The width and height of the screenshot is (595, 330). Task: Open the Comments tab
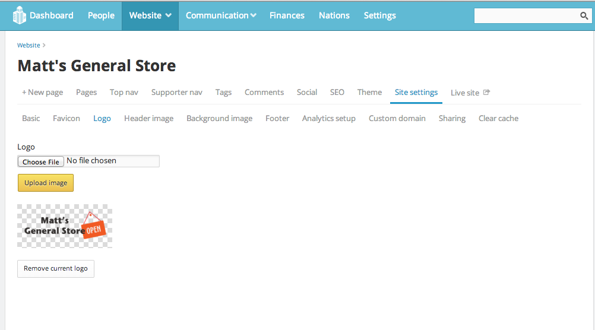[264, 92]
